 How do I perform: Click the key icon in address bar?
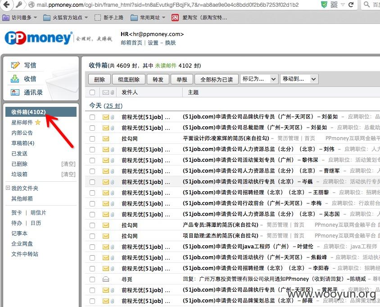coord(18,5)
